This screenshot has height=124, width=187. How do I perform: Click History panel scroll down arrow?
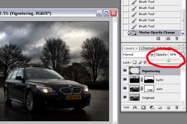(x=183, y=33)
